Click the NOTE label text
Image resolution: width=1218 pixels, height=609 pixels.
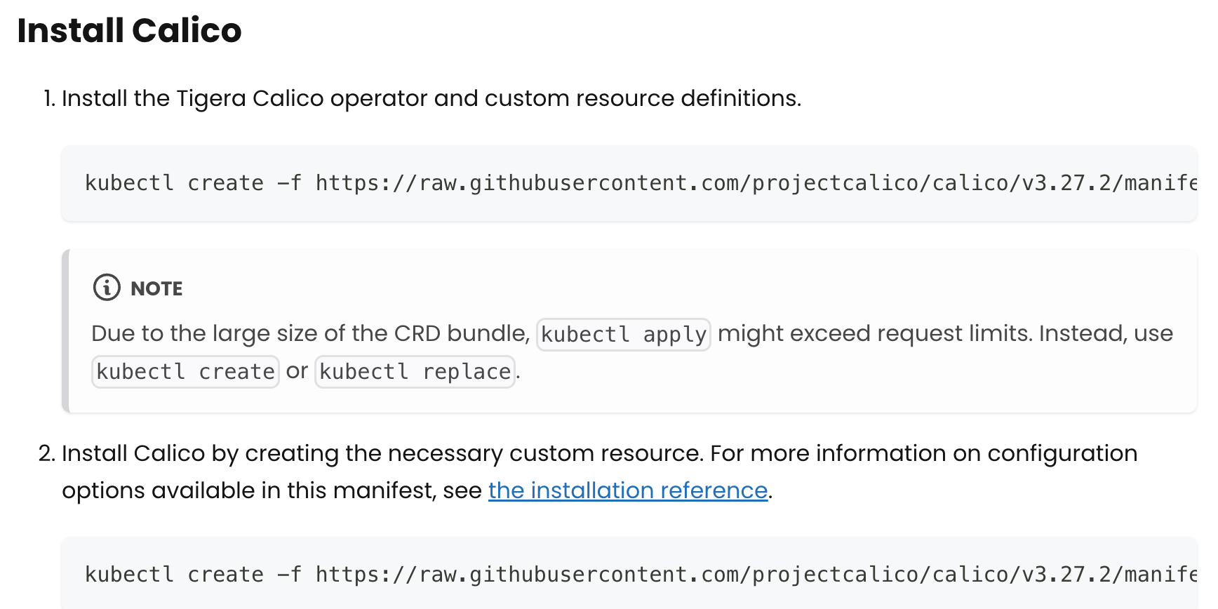pyautogui.click(x=156, y=288)
